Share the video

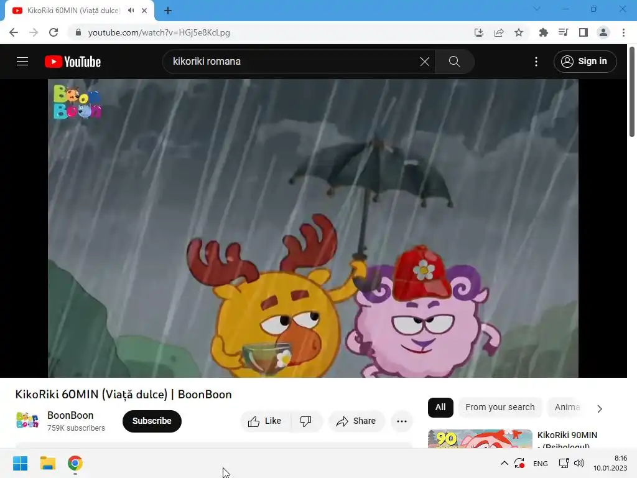[356, 421]
